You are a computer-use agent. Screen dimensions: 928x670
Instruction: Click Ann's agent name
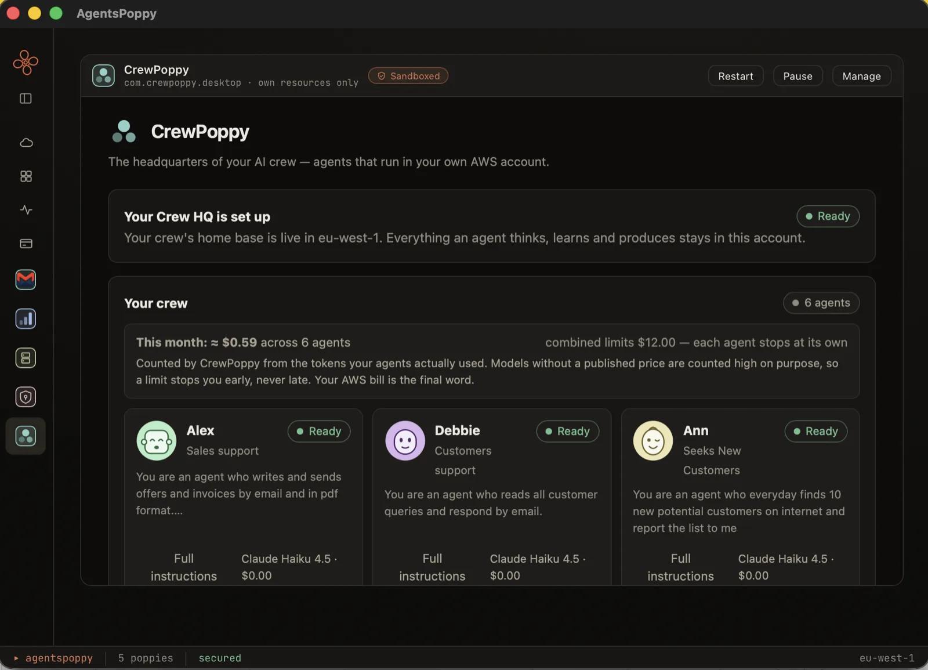(x=695, y=430)
